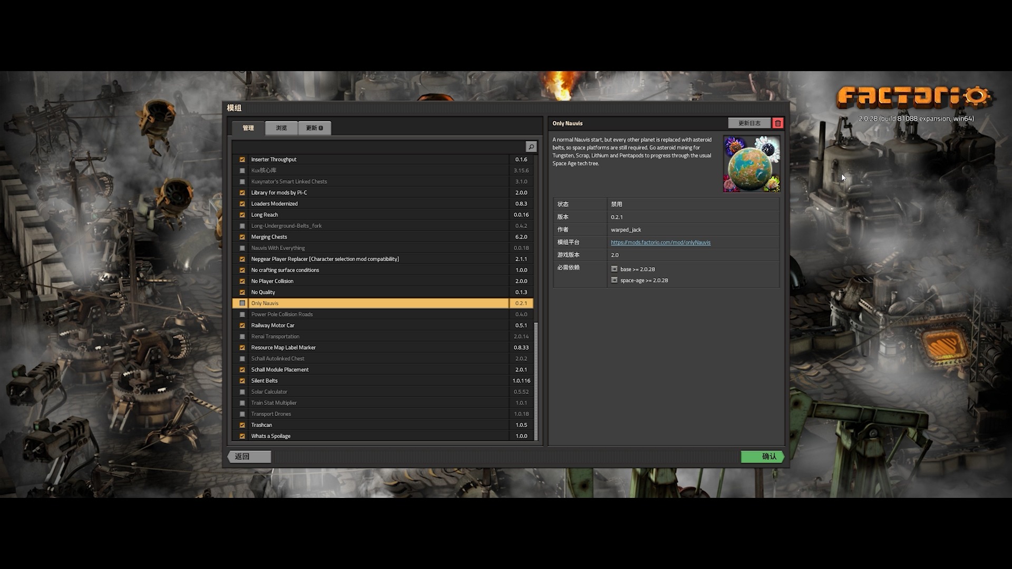Open the mods.factorio.com onlyNauvis link

click(660, 242)
